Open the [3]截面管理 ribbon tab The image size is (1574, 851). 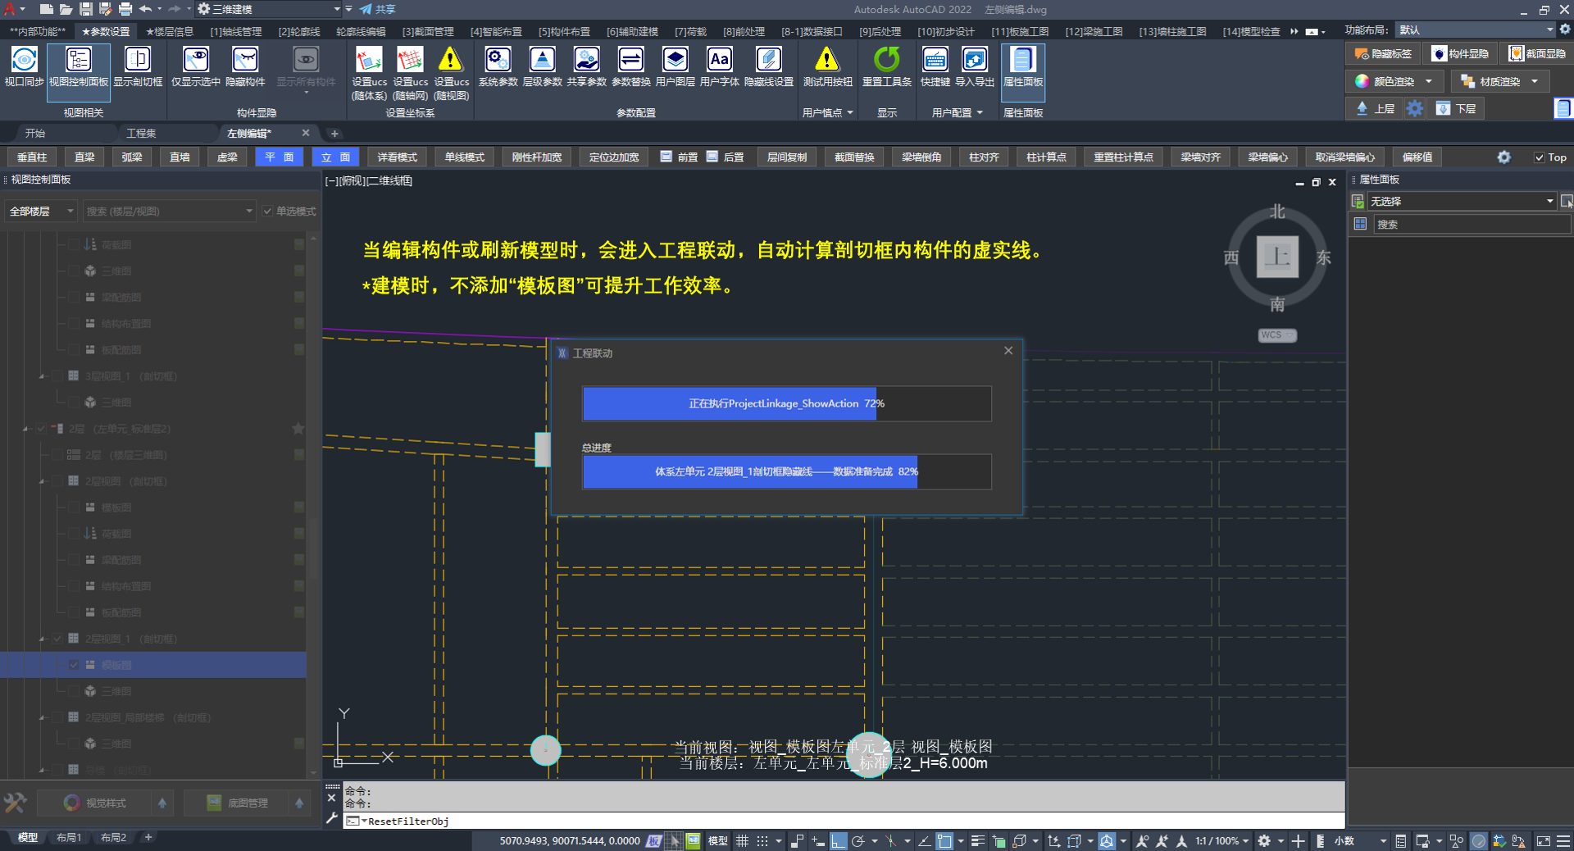(427, 31)
